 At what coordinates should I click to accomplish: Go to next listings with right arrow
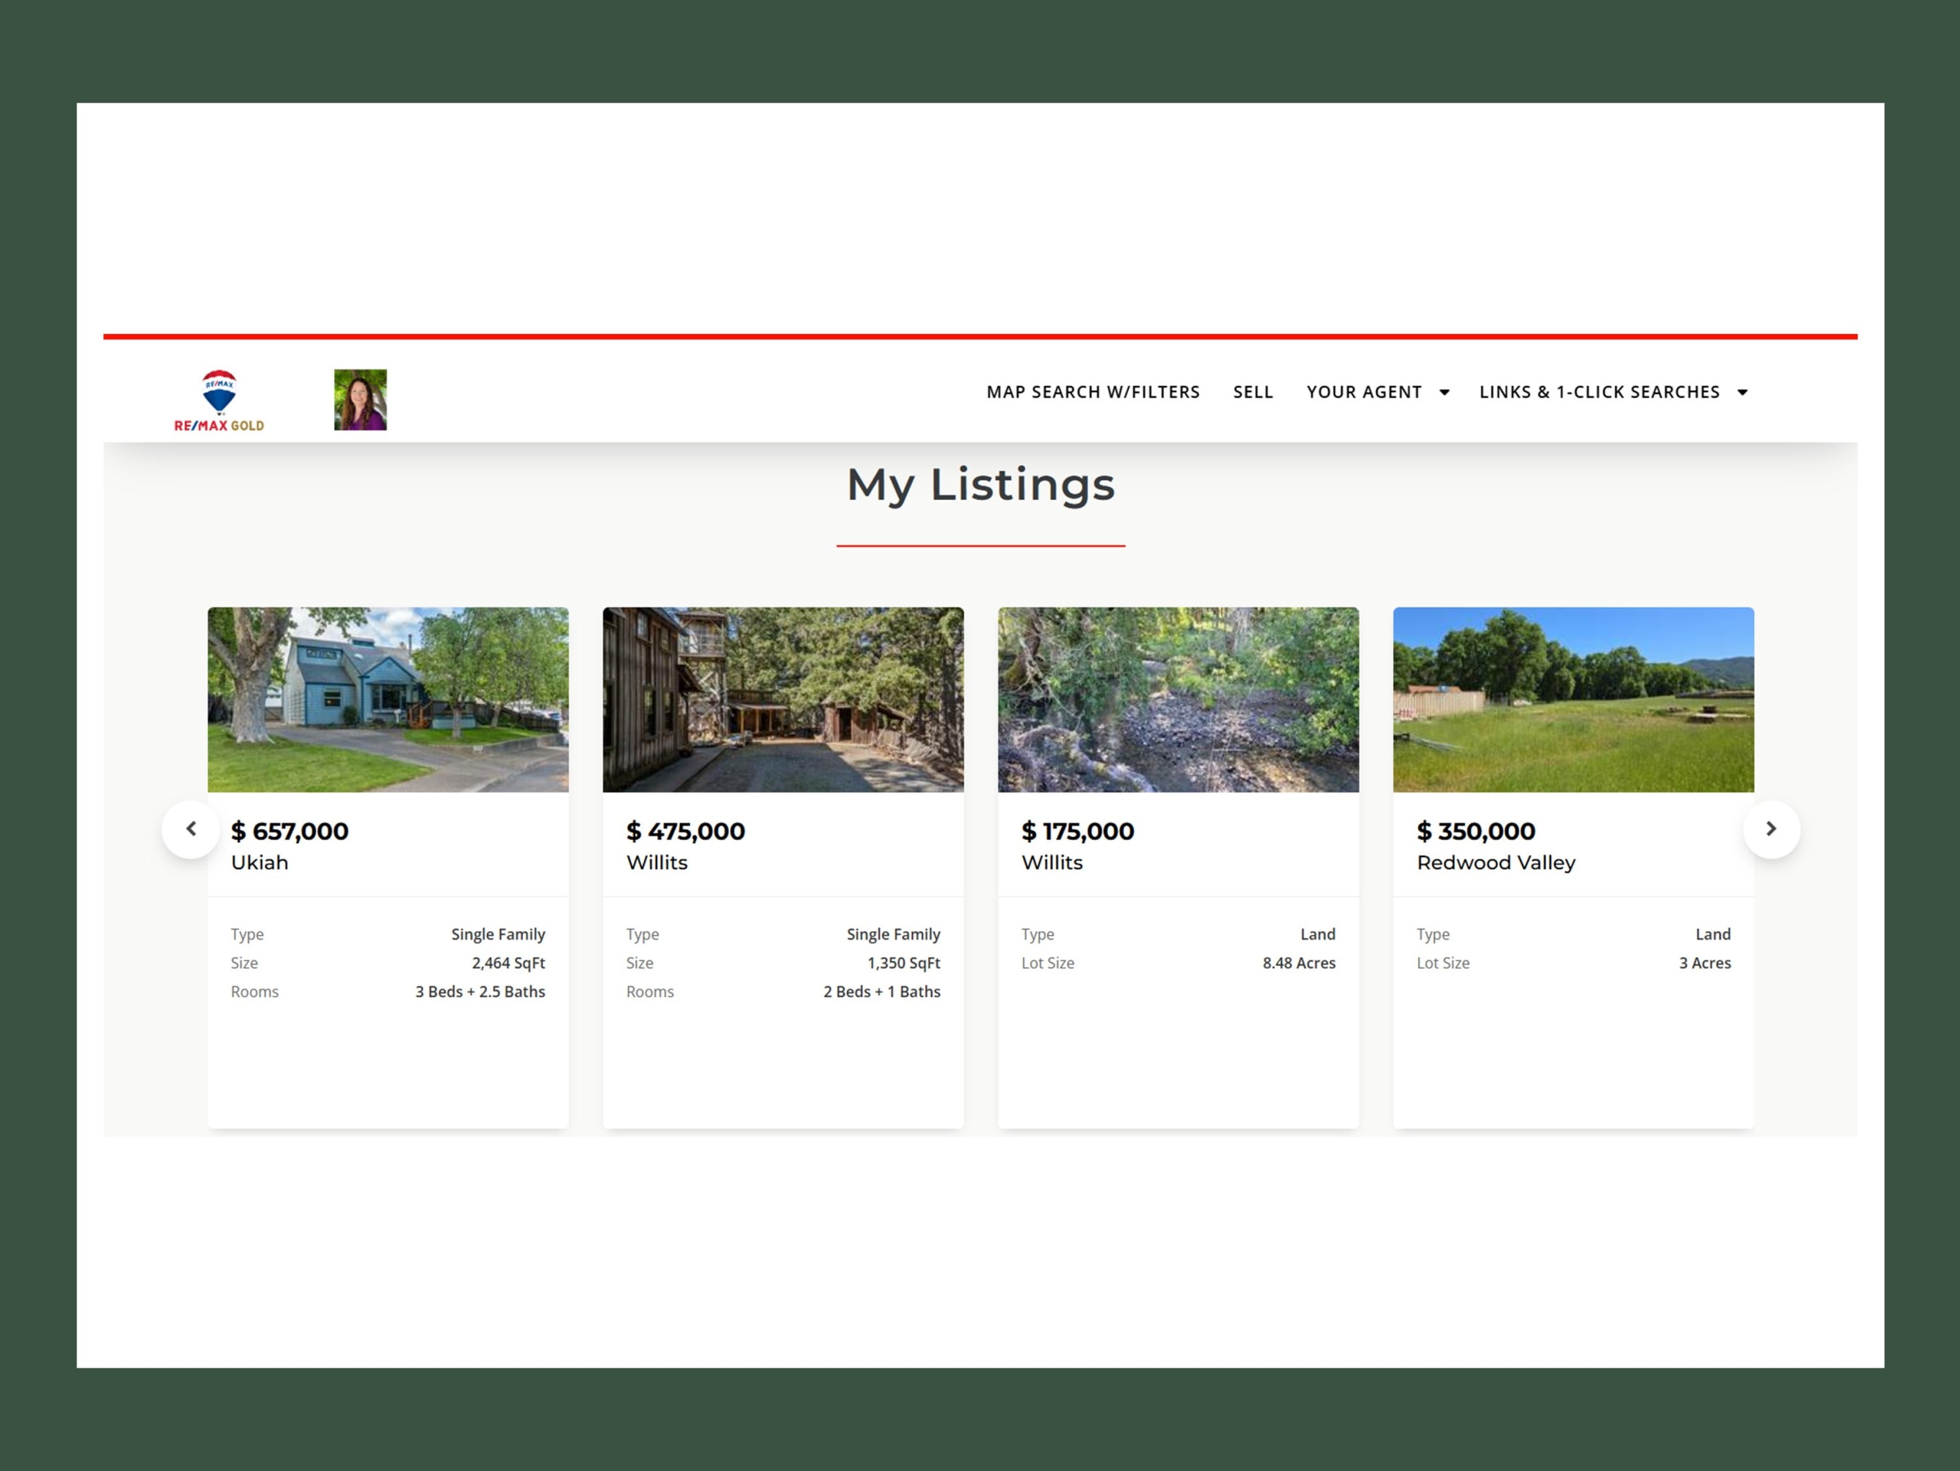pyautogui.click(x=1771, y=830)
